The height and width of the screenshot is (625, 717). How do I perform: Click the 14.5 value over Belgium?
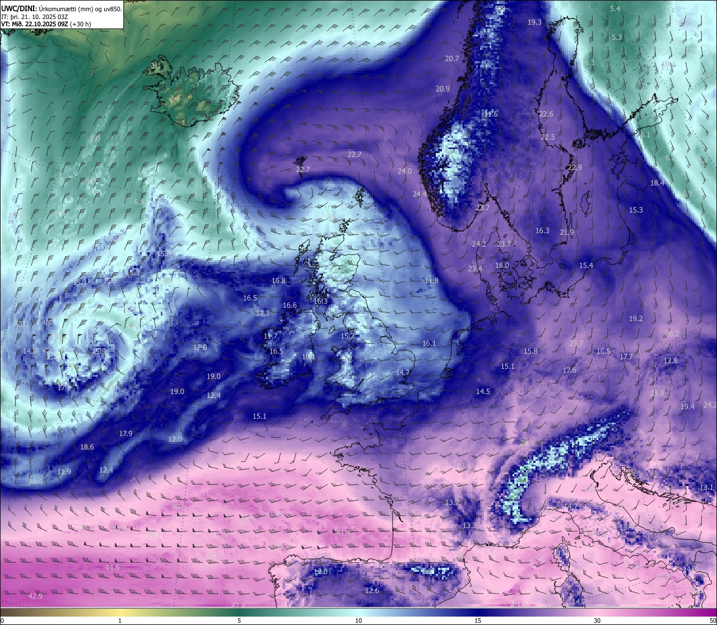tap(483, 391)
